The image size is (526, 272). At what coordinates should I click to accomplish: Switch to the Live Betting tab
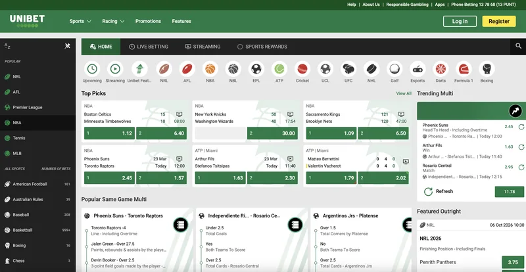(x=149, y=47)
